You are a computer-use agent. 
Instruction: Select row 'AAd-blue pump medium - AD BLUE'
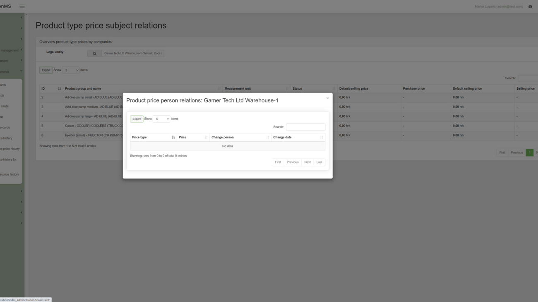(x=288, y=107)
